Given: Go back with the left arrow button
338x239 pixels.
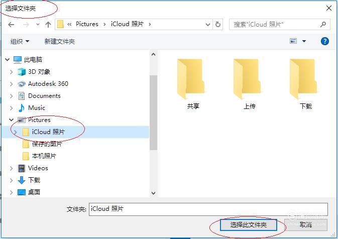Looking at the screenshot, I should 11,25.
